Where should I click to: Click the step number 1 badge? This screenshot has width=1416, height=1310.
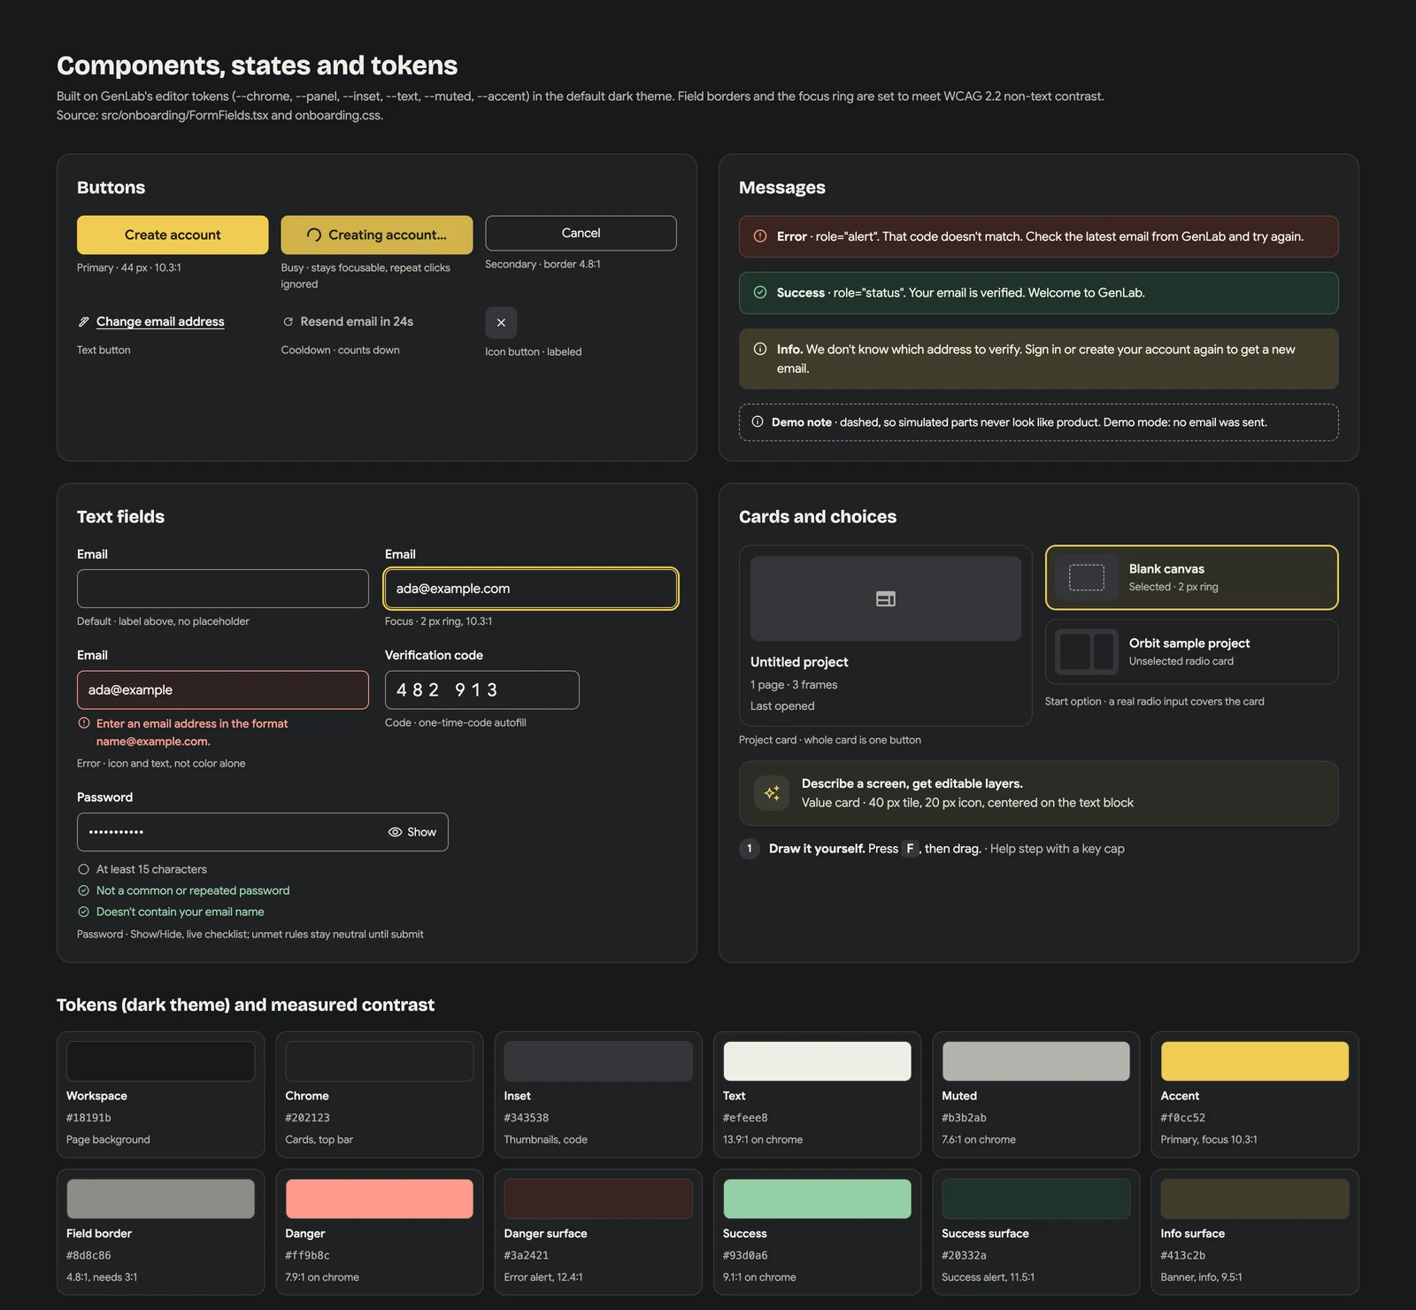[x=750, y=849]
